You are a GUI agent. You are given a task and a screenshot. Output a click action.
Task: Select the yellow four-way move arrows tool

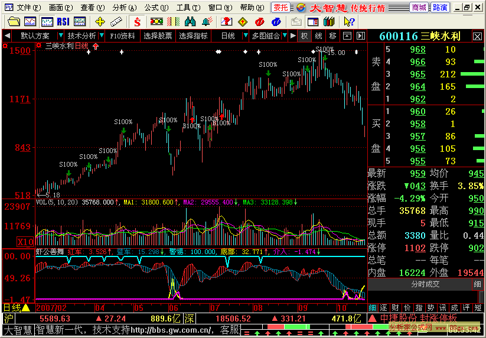pyautogui.click(x=100, y=22)
